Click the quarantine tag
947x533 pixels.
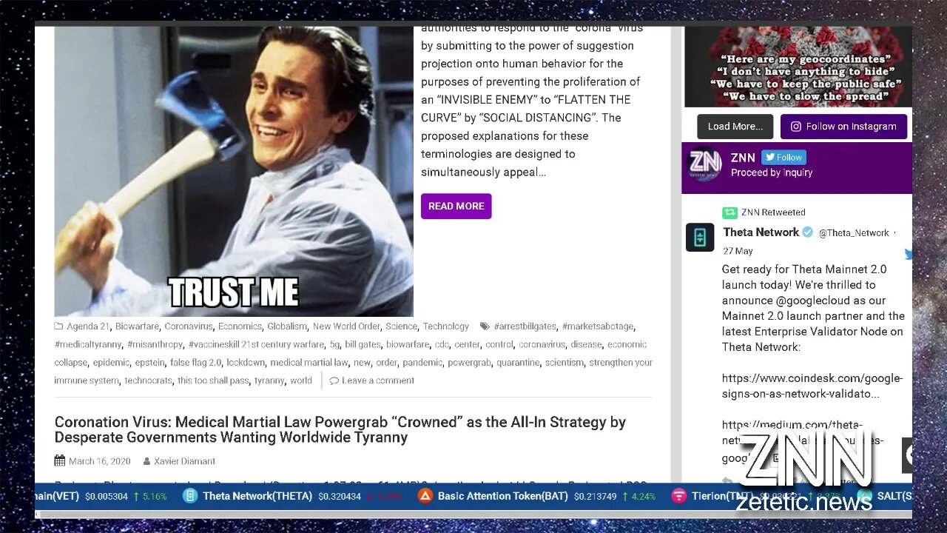pos(518,363)
